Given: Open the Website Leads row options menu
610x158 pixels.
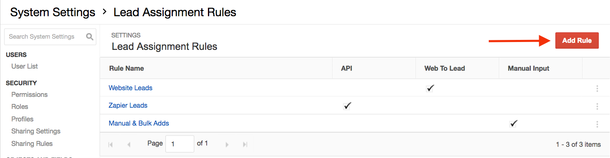Looking at the screenshot, I should (x=597, y=89).
